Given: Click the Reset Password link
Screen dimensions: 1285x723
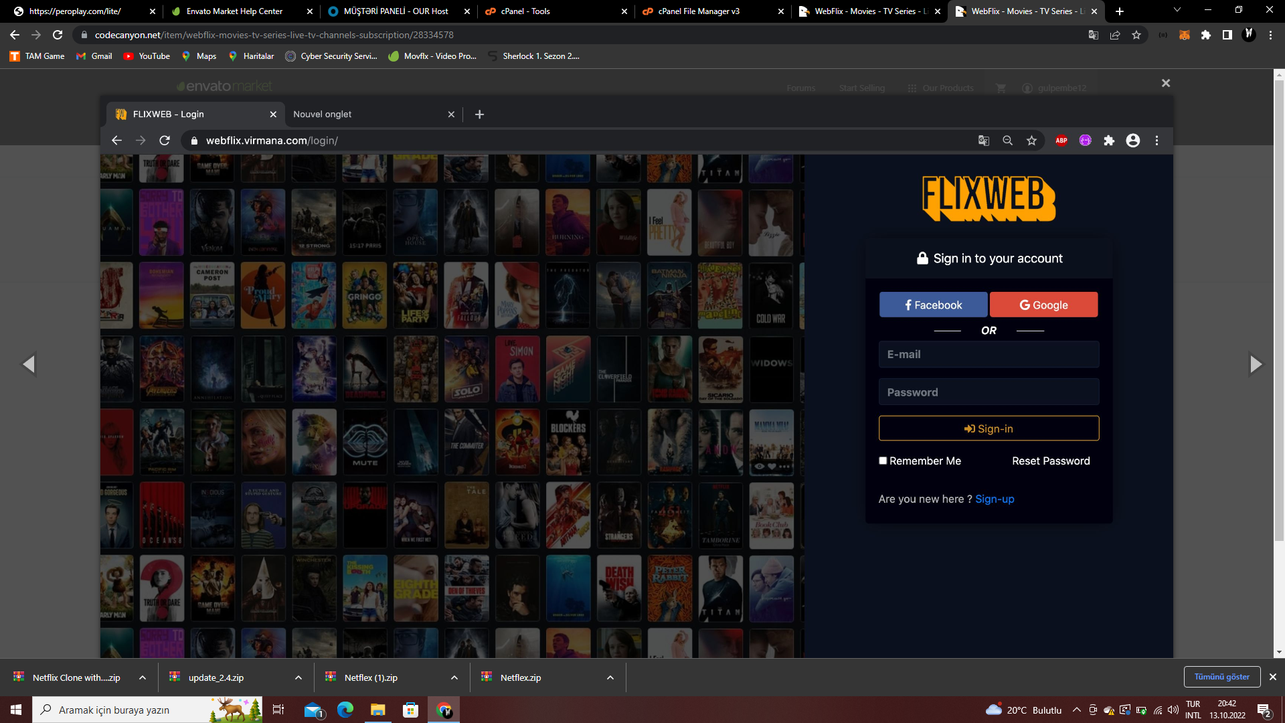Looking at the screenshot, I should coord(1051,461).
